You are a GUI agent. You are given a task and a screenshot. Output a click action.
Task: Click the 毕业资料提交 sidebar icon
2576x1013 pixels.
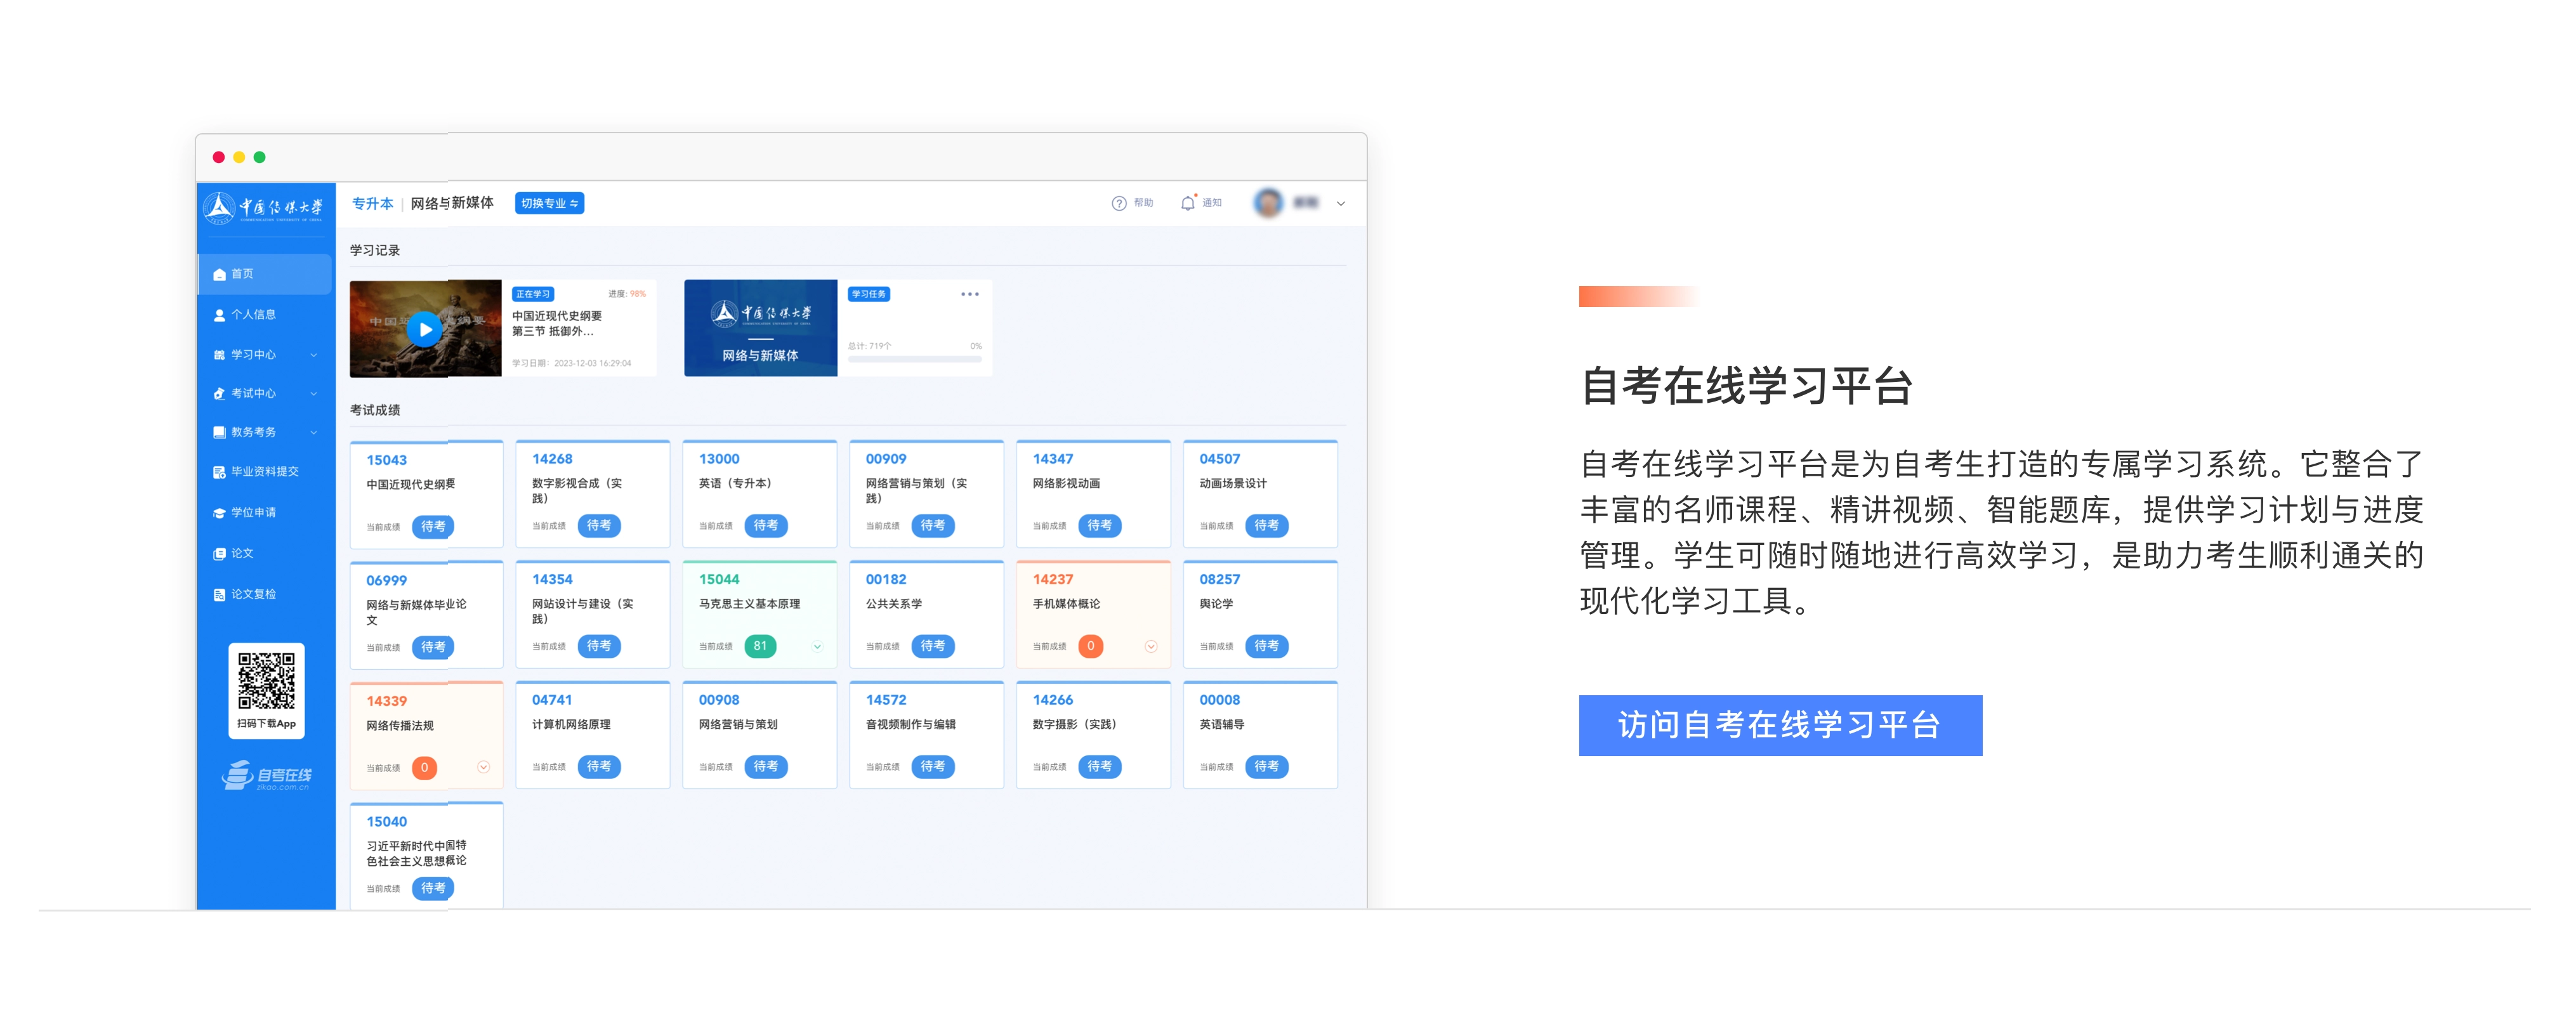click(219, 472)
